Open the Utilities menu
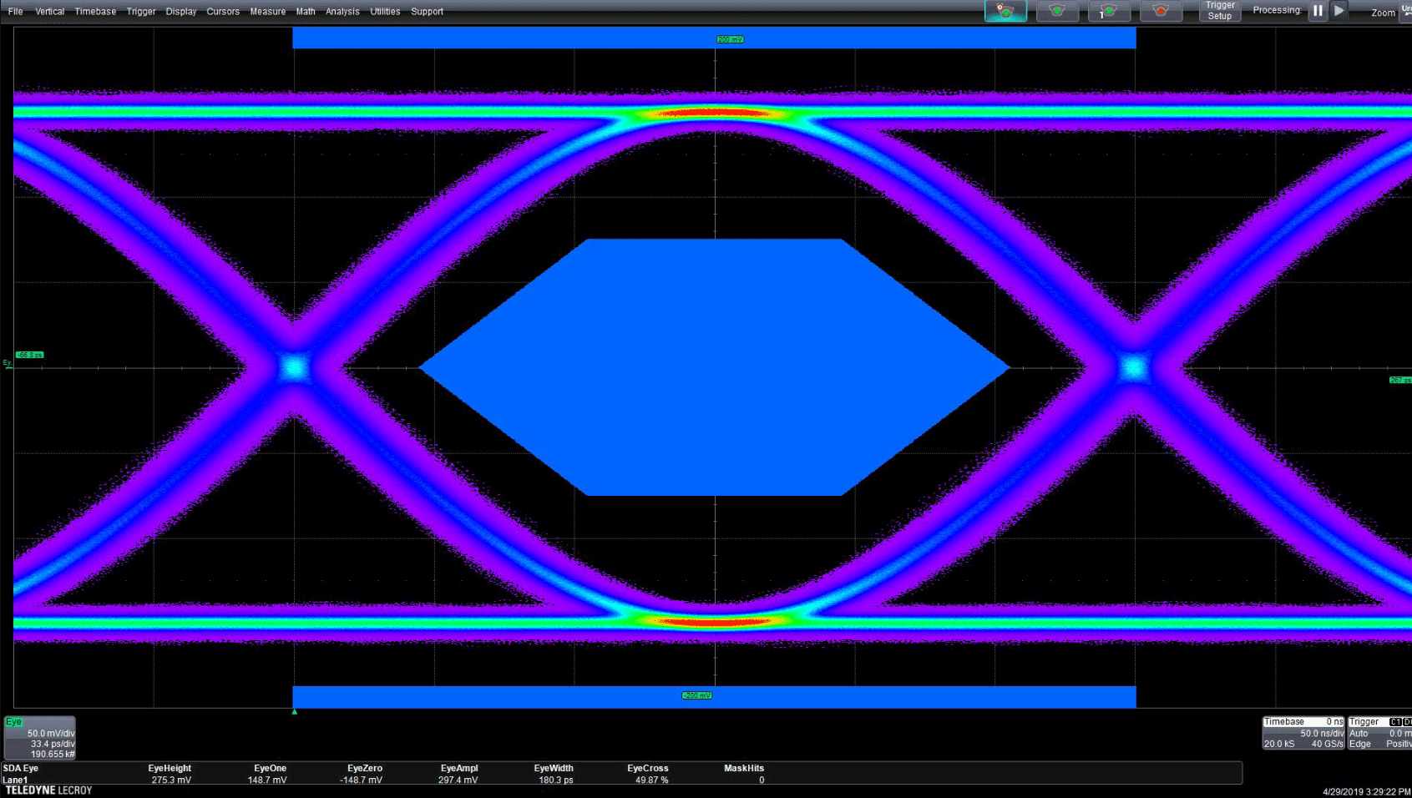Screen dimensions: 1412x798 point(385,12)
